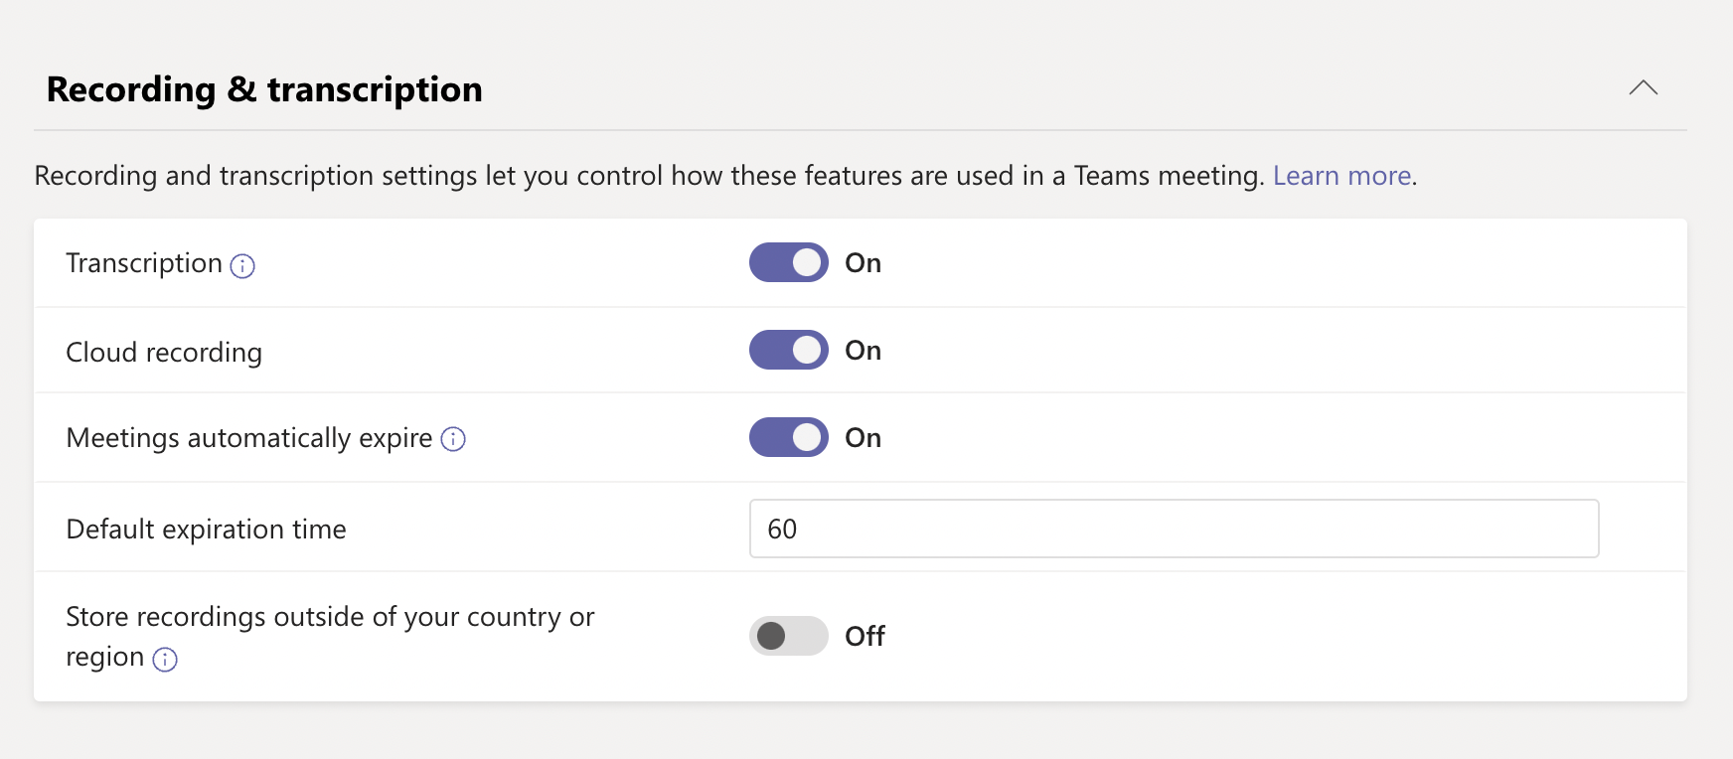Open the Transcription help bubble
Image resolution: width=1733 pixels, height=759 pixels.
(243, 265)
